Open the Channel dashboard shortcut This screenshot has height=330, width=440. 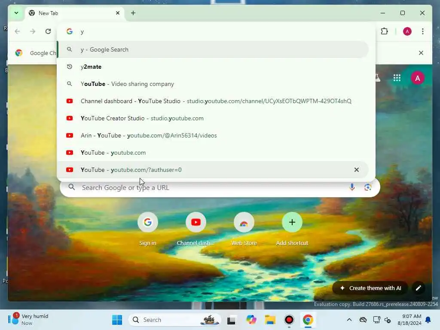(x=196, y=229)
